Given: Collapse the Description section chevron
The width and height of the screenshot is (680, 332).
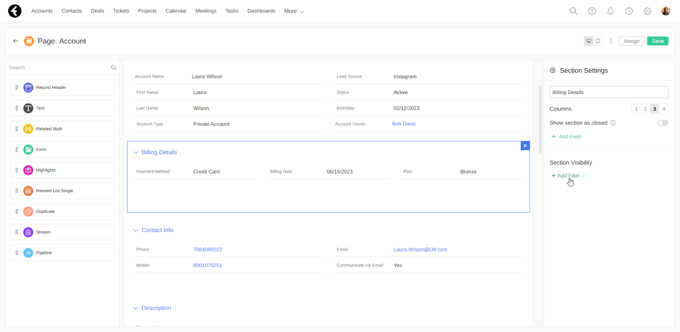Looking at the screenshot, I should [x=136, y=308].
